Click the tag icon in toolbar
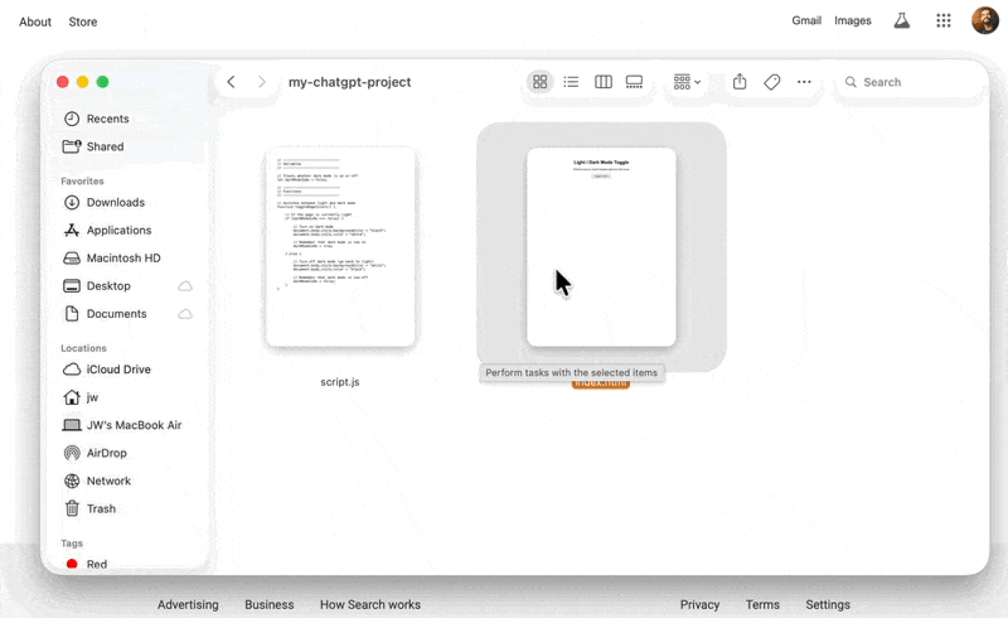Screen dimensions: 1008x618 tap(772, 82)
